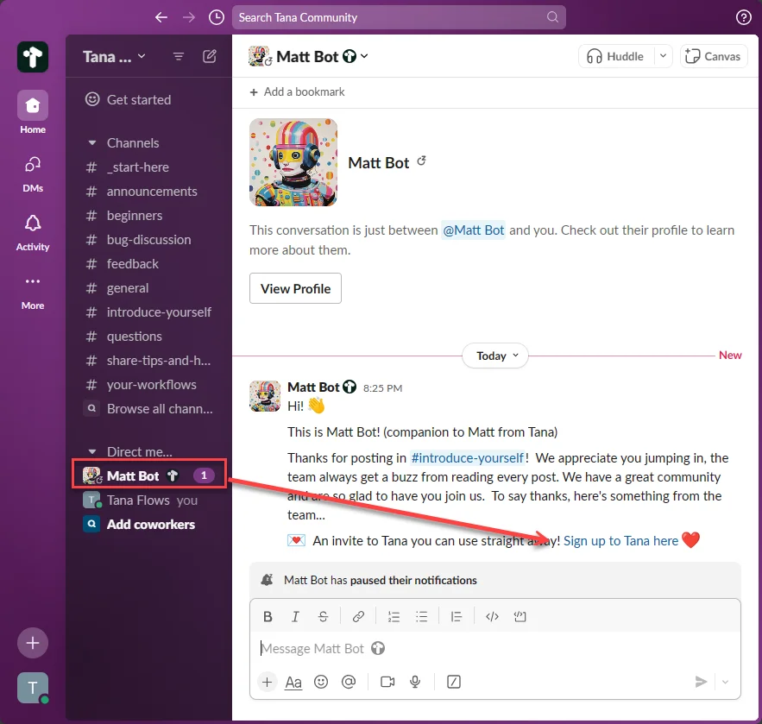The image size is (762, 724).
Task: Start a Huddle
Action: pos(615,56)
